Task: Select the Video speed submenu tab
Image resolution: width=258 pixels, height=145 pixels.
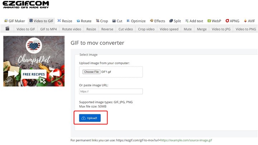Action: pos(169,29)
